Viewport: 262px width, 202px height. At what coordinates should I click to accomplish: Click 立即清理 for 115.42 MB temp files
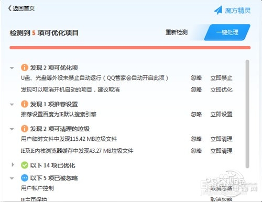[x=221, y=139]
